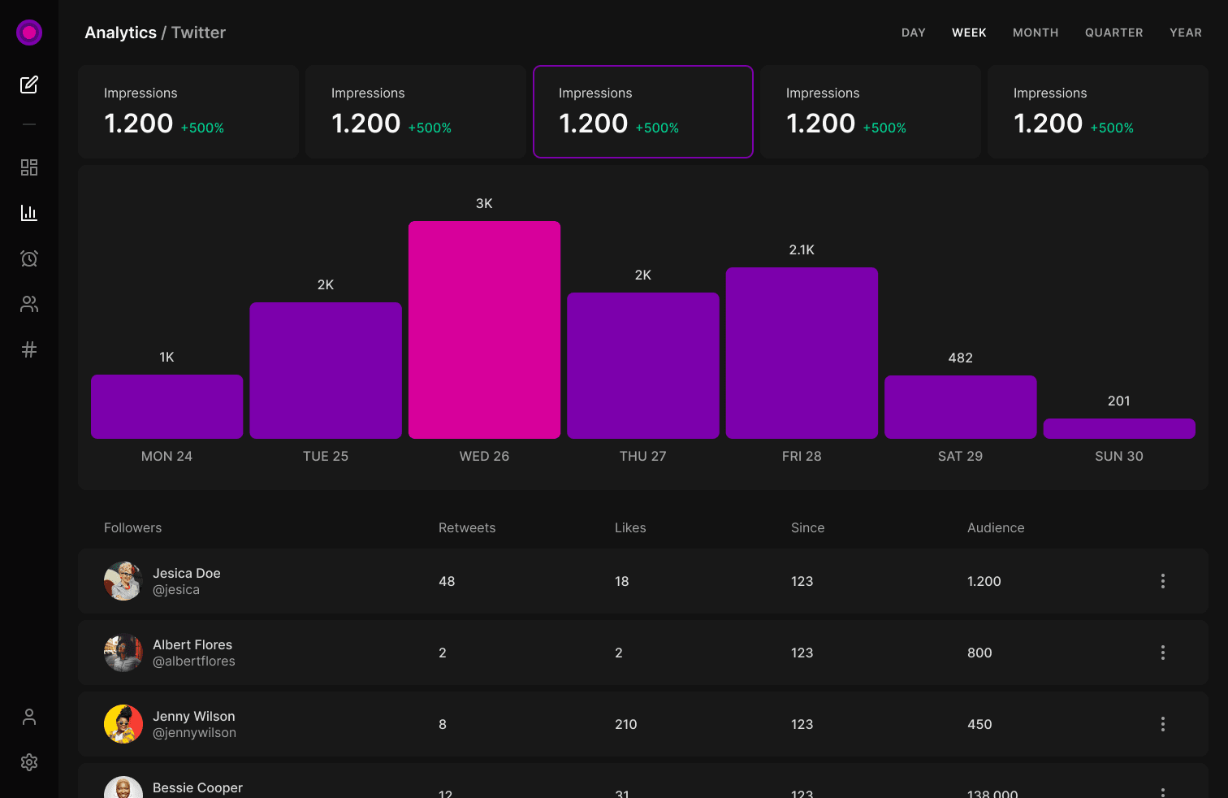This screenshot has height=798, width=1228.
Task: Click the app logo at the top left
Action: [29, 33]
